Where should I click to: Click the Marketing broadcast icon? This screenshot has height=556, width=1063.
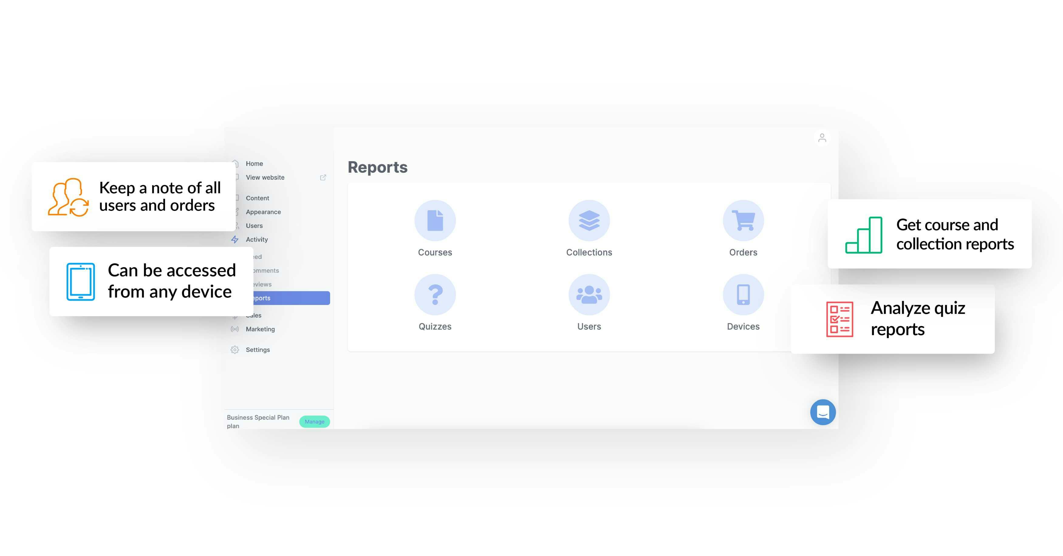pos(235,329)
